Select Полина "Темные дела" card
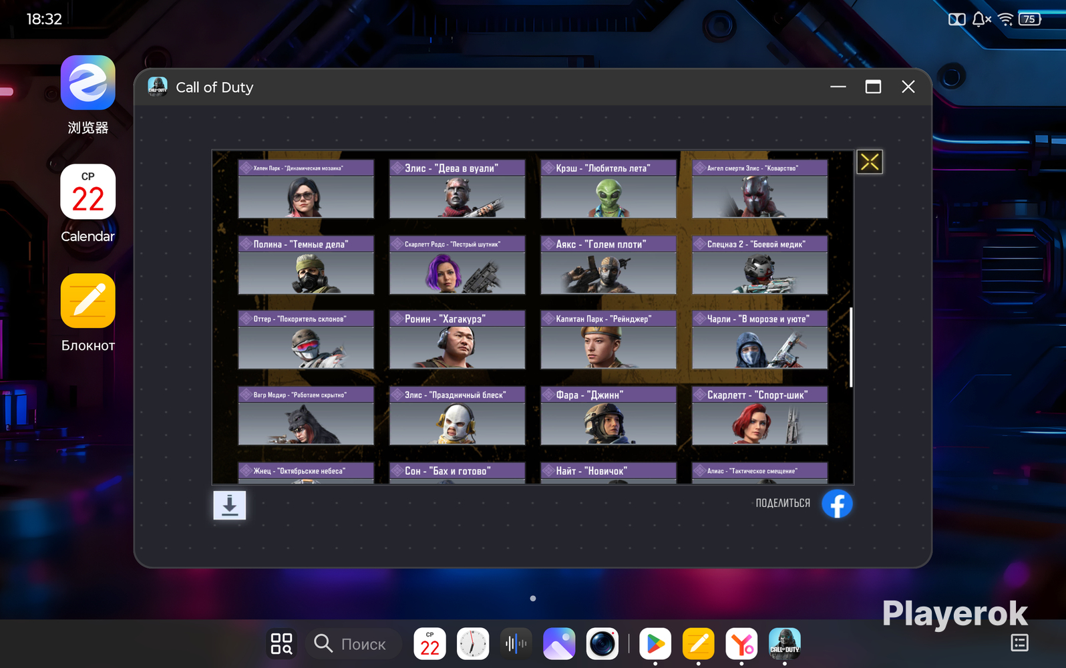This screenshot has width=1066, height=668. 306,265
